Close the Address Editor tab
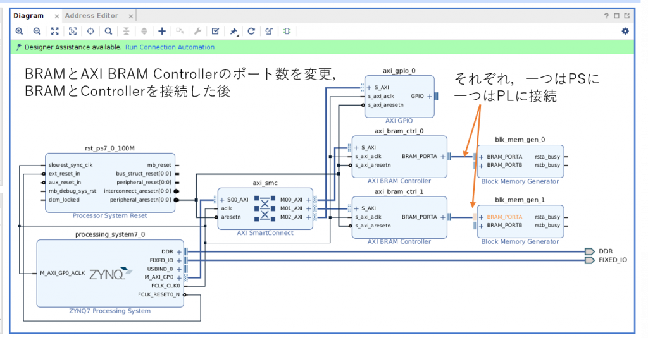Viewport: 648px width, 338px height. 130,16
